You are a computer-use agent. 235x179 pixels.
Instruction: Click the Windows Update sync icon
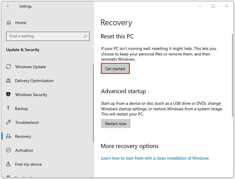[9, 67]
